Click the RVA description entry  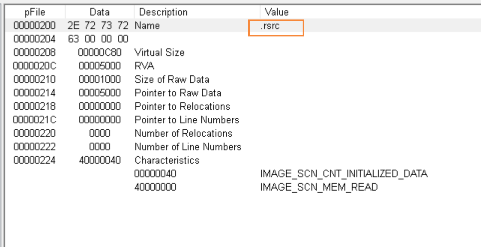coord(144,66)
